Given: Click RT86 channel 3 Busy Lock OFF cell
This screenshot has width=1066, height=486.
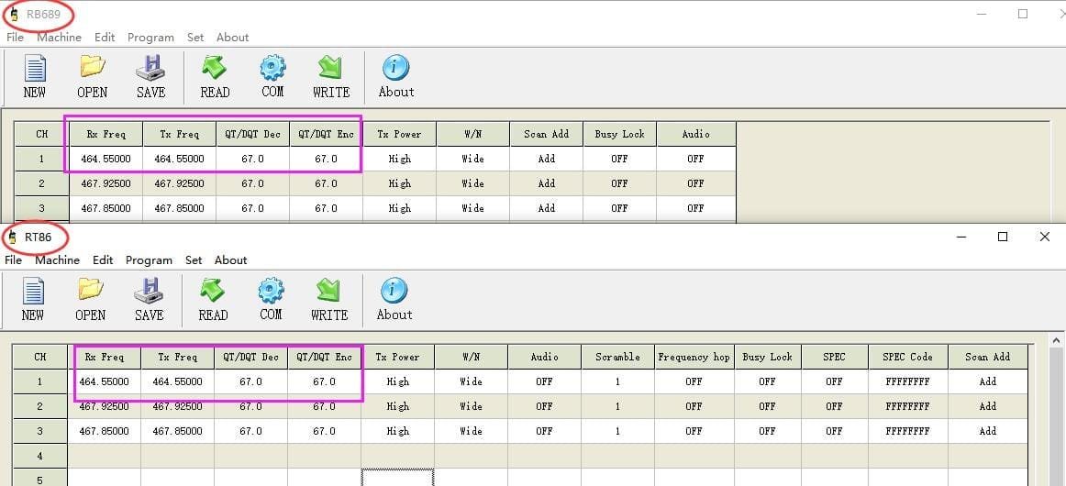Looking at the screenshot, I should tap(768, 431).
